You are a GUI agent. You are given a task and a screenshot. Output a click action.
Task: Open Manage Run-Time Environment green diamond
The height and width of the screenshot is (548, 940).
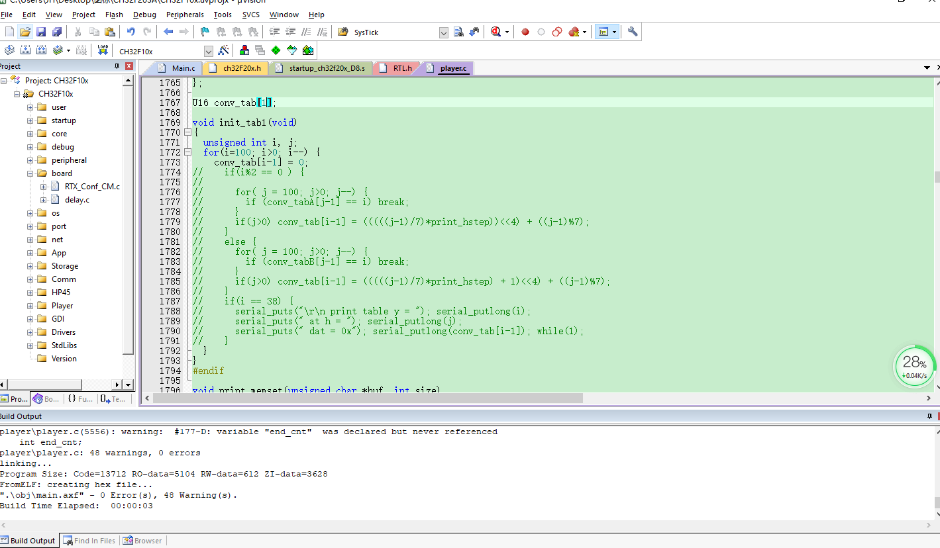[276, 50]
